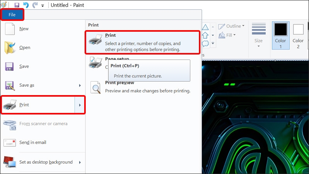Screen dimensions: 309x174
Task: Expand the Shapes gallery More arrow
Action: [213, 43]
